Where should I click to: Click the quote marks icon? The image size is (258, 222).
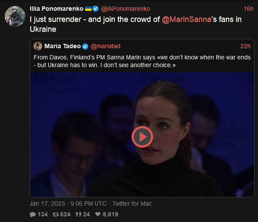[x=79, y=214]
